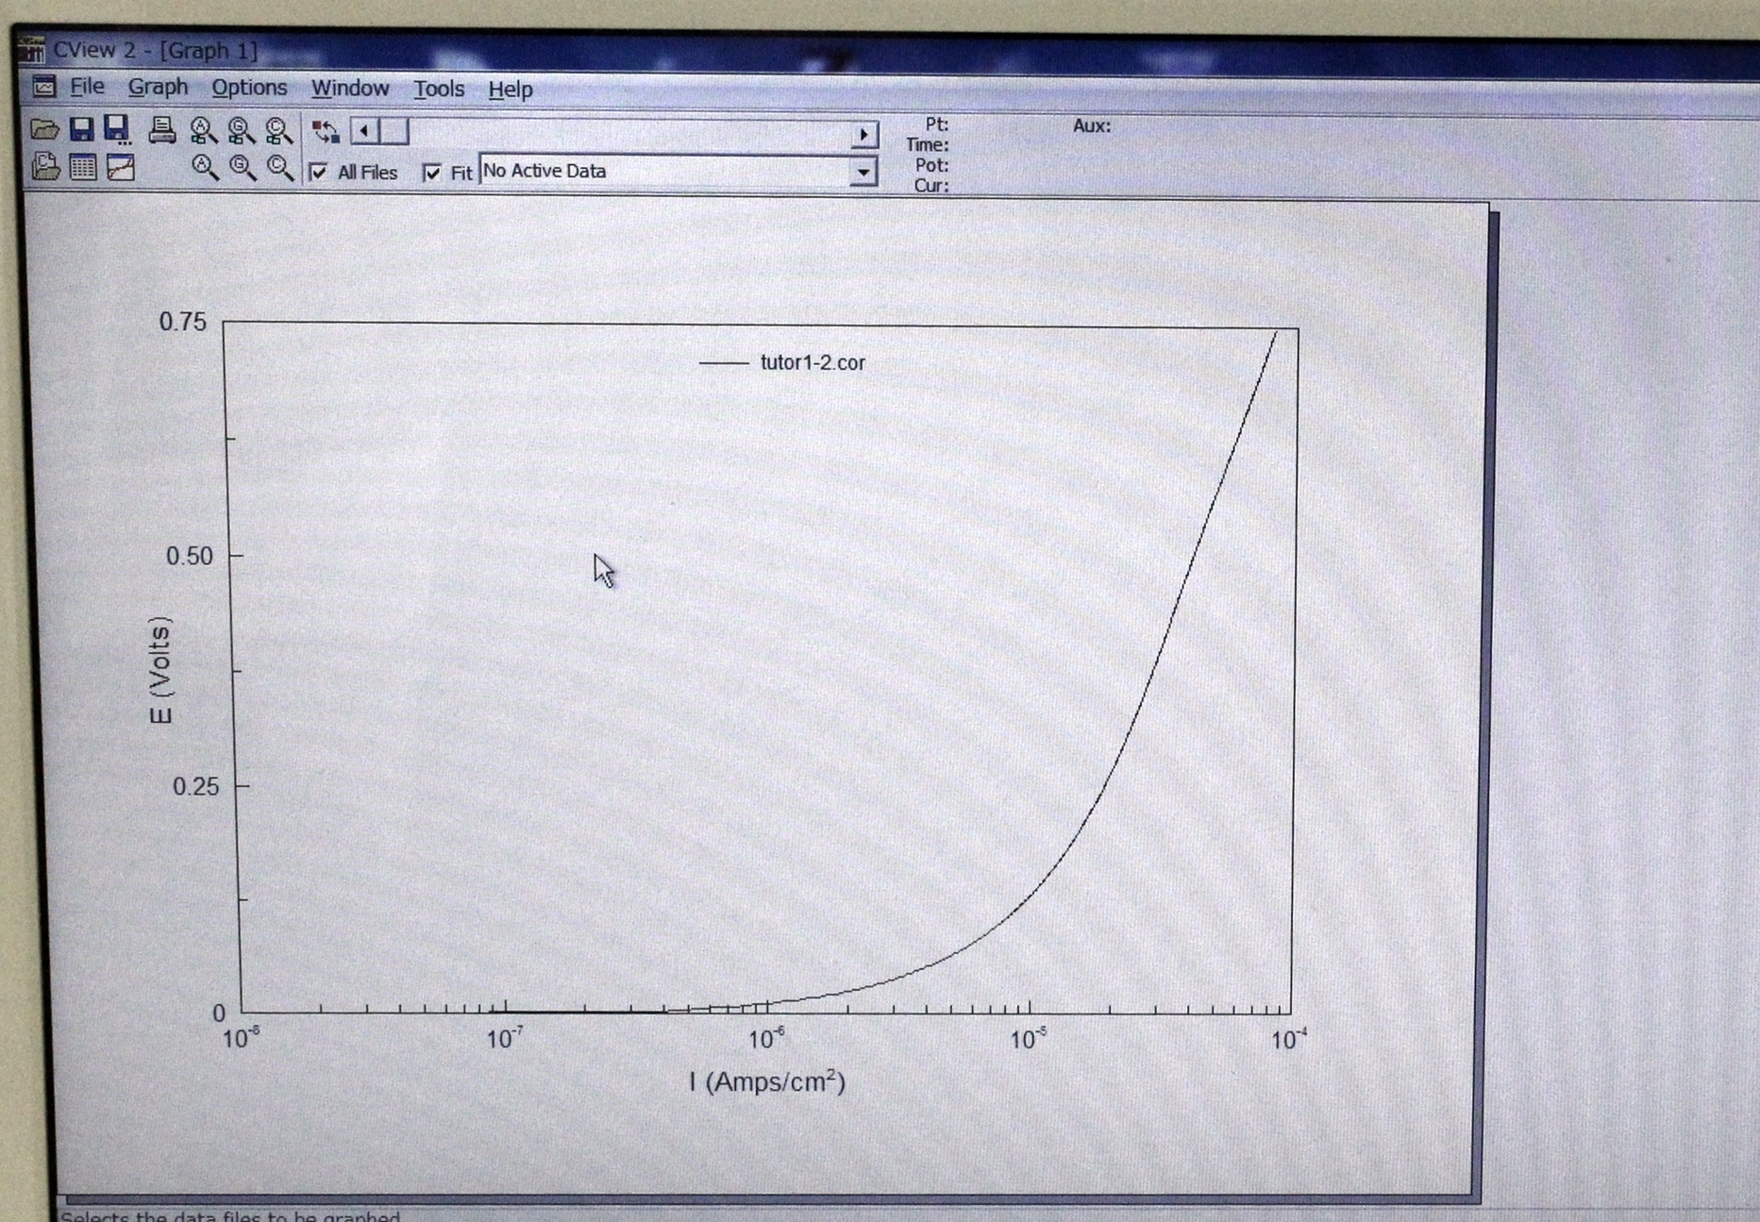Click the 10^-7 x-axis tick label

tap(505, 1038)
